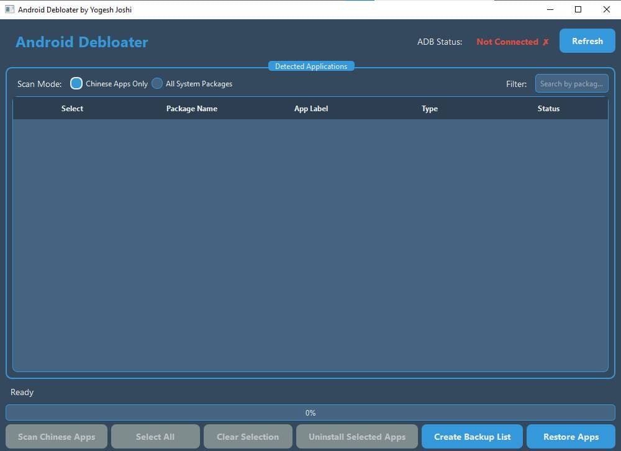Start scanning with Scan Chinese Apps

pos(57,436)
